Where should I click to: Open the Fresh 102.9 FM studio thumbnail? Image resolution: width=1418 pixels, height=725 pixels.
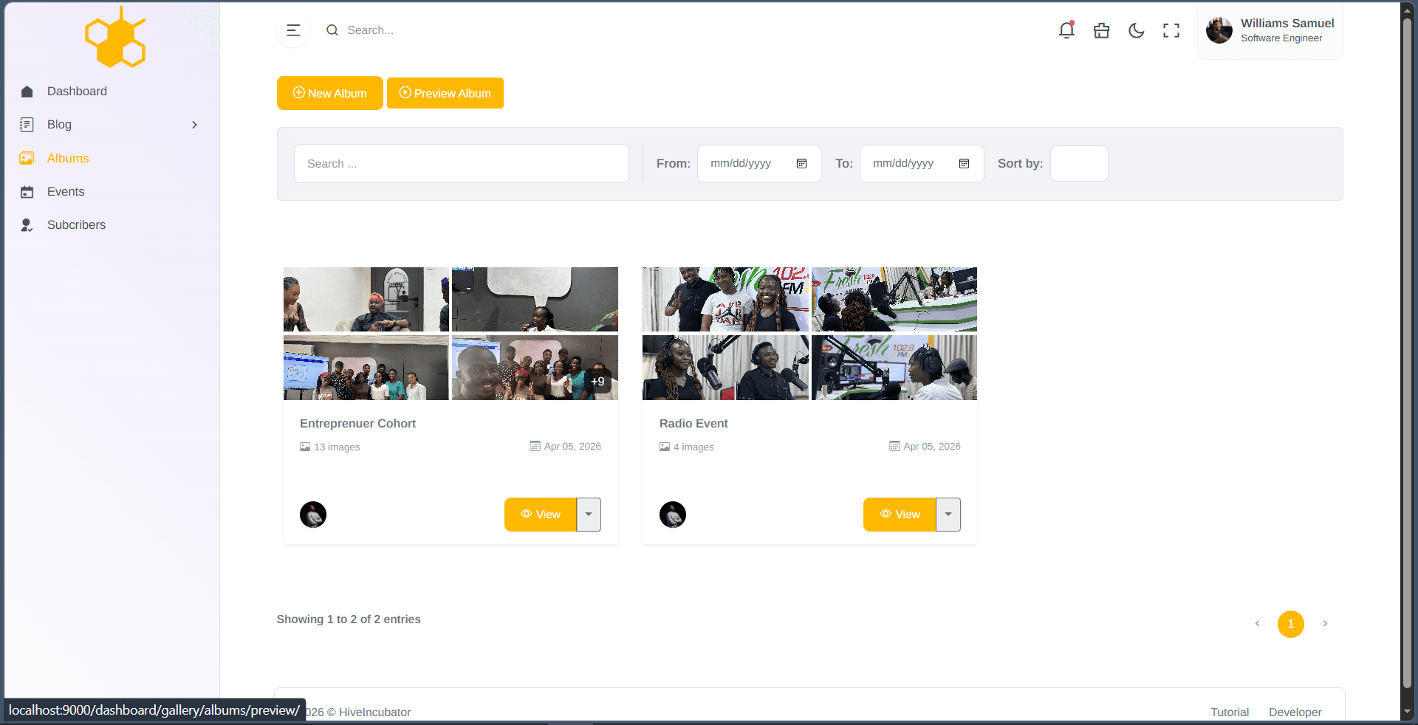[x=894, y=368]
